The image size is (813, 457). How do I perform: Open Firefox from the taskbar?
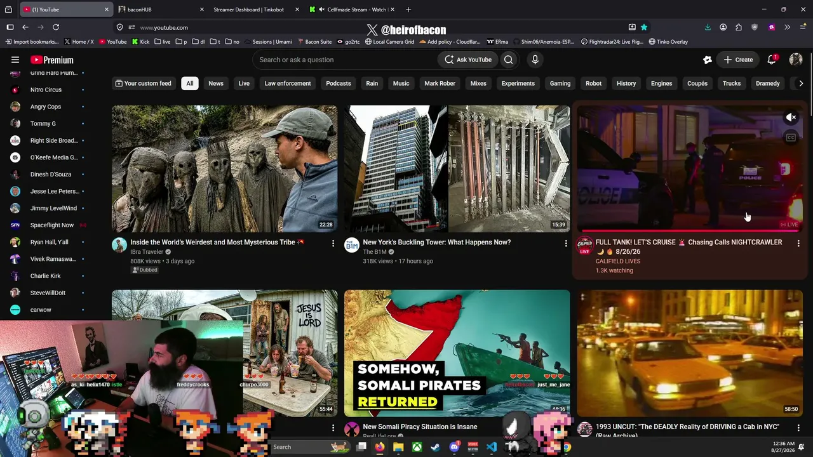pyautogui.click(x=380, y=447)
